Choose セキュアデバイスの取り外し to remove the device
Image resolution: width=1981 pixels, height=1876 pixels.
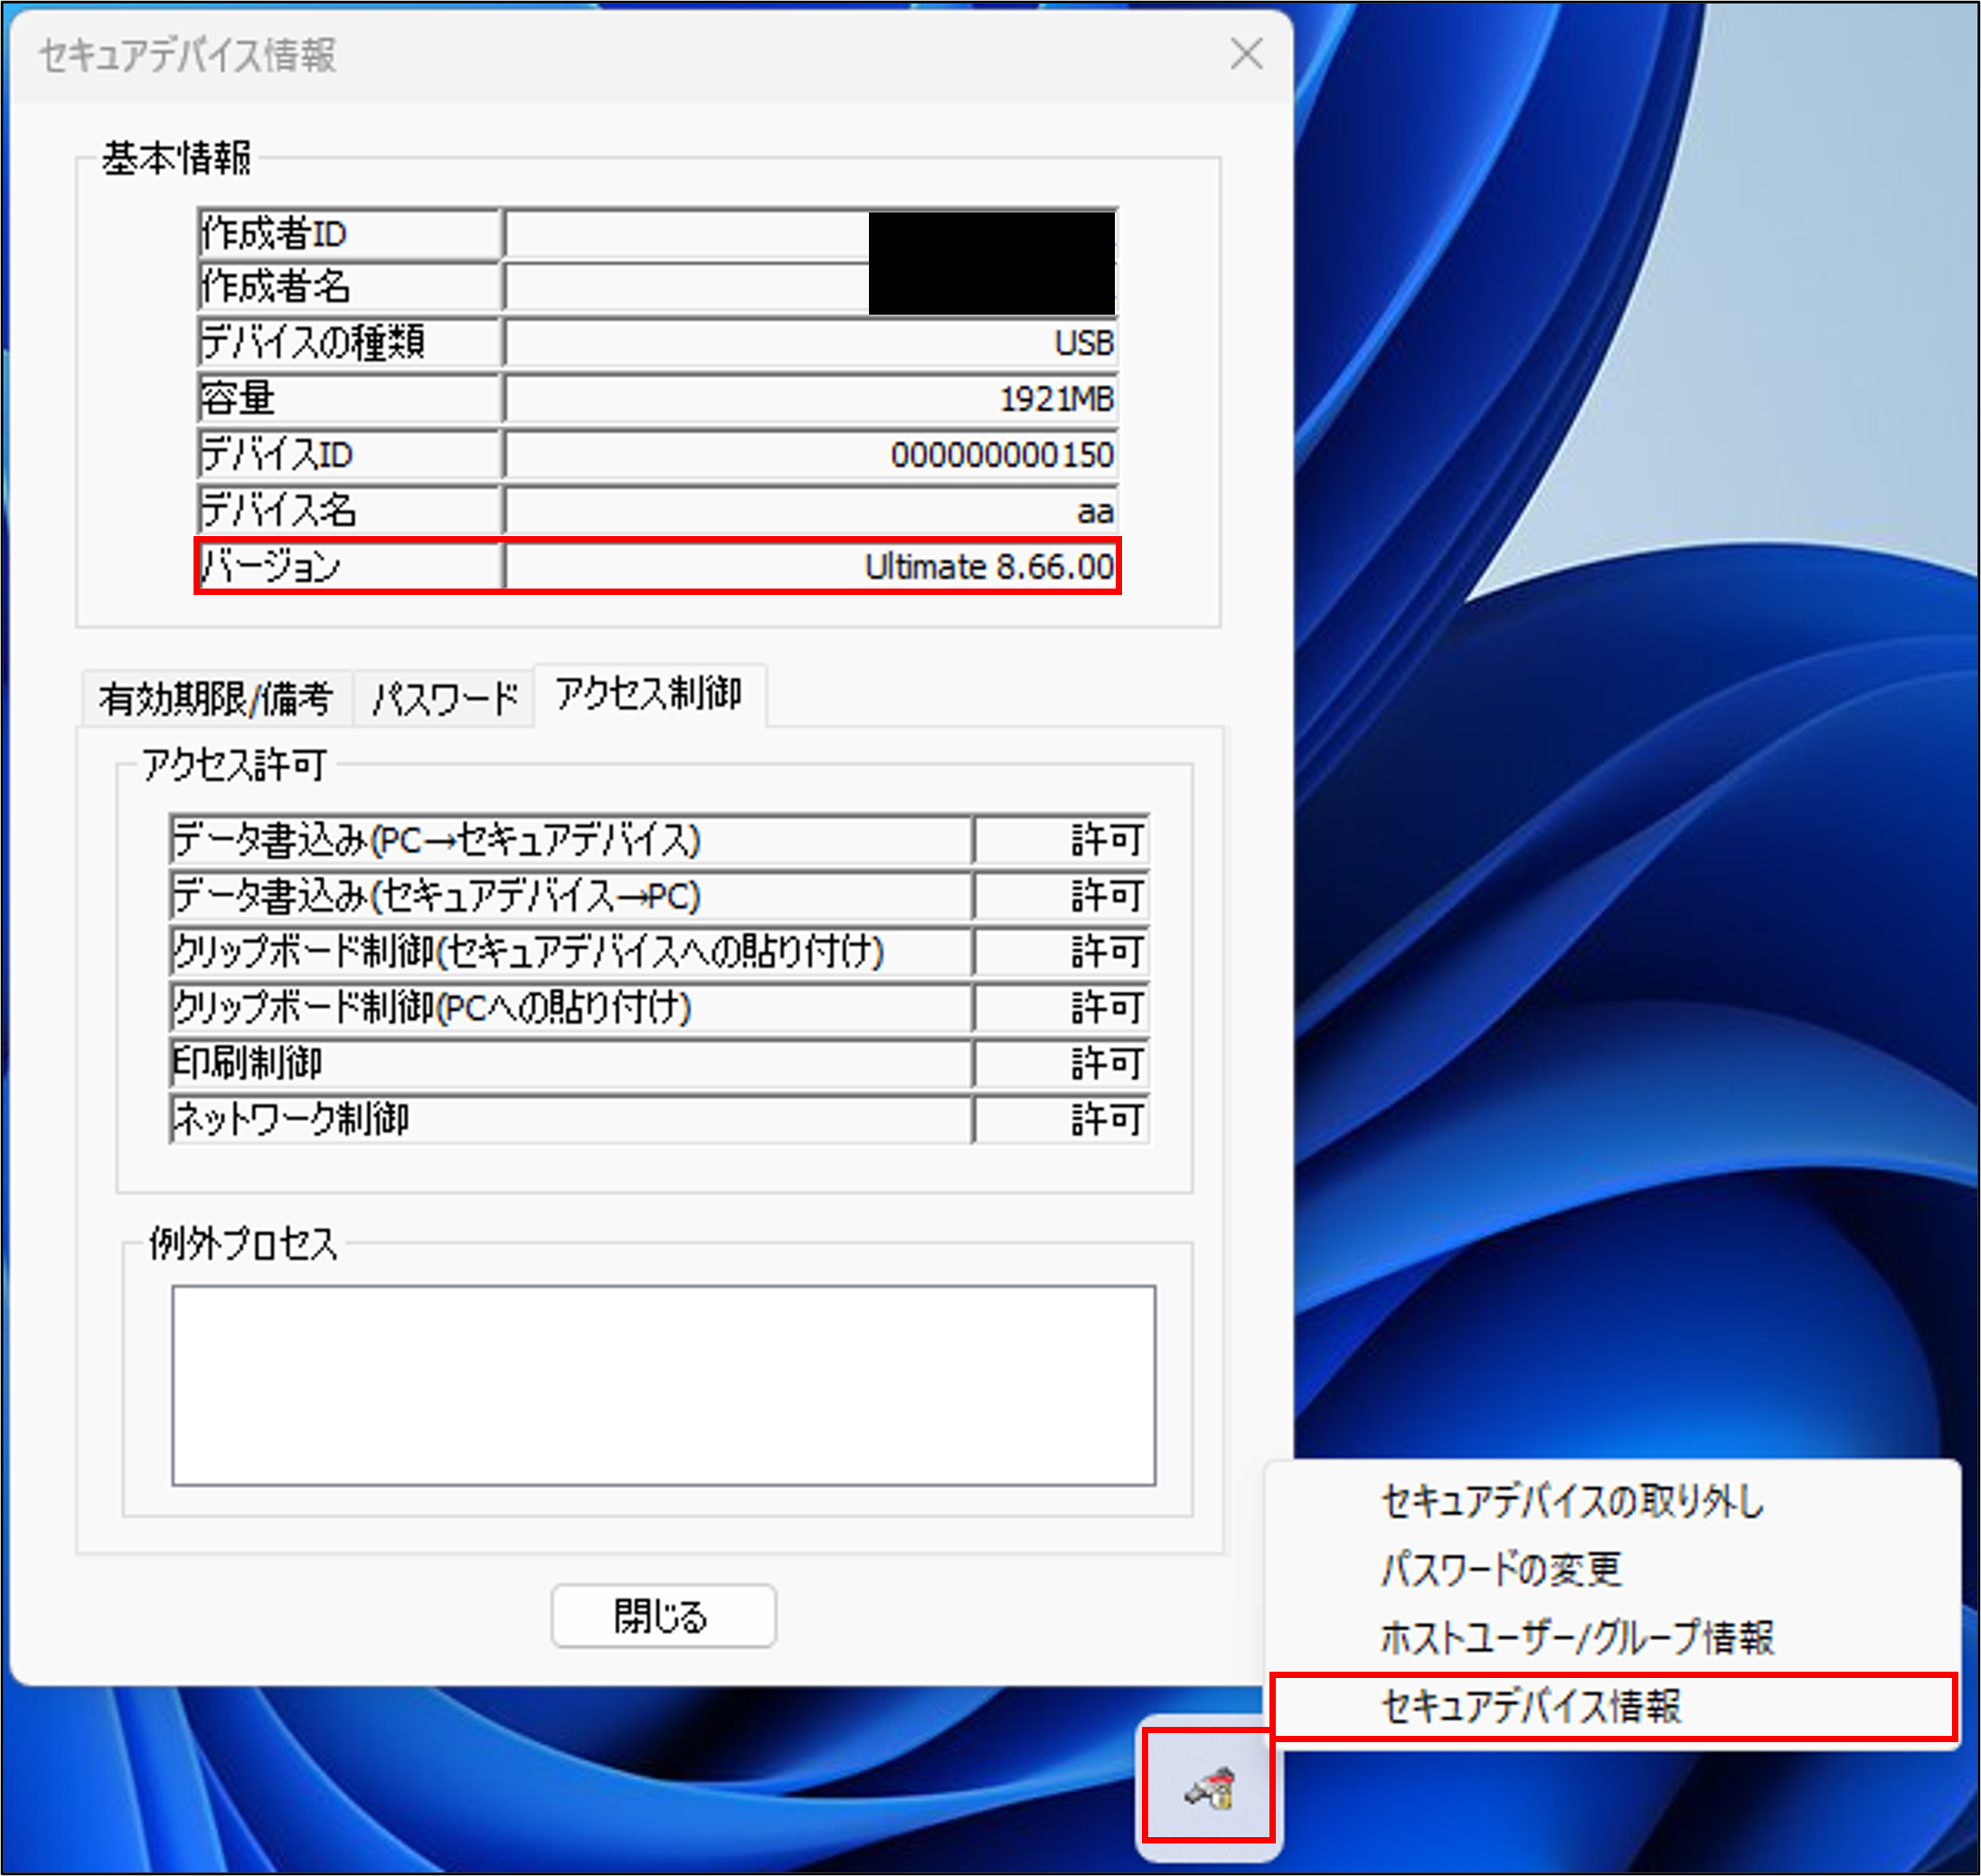1570,1500
